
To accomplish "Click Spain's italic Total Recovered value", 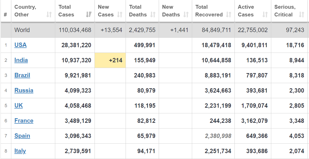I will (x=218, y=136).
